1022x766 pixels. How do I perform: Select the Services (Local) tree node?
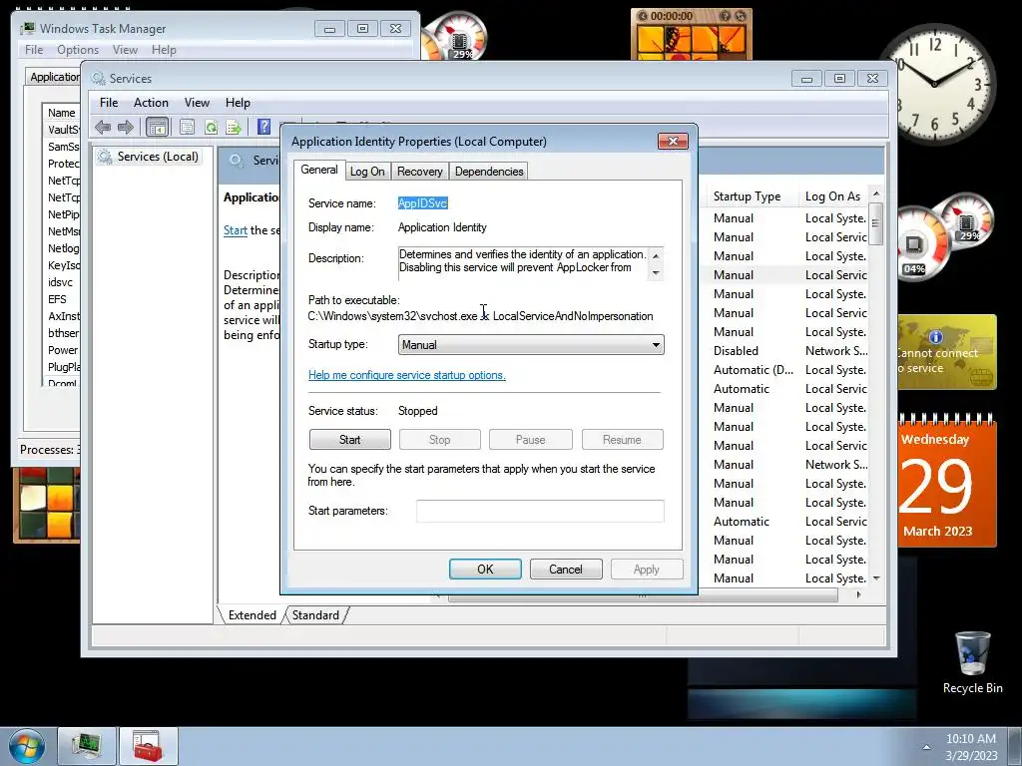(148, 157)
